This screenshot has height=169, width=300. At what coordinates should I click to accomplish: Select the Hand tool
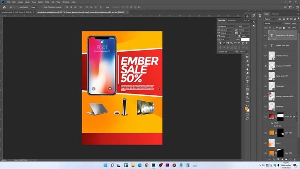(247, 94)
